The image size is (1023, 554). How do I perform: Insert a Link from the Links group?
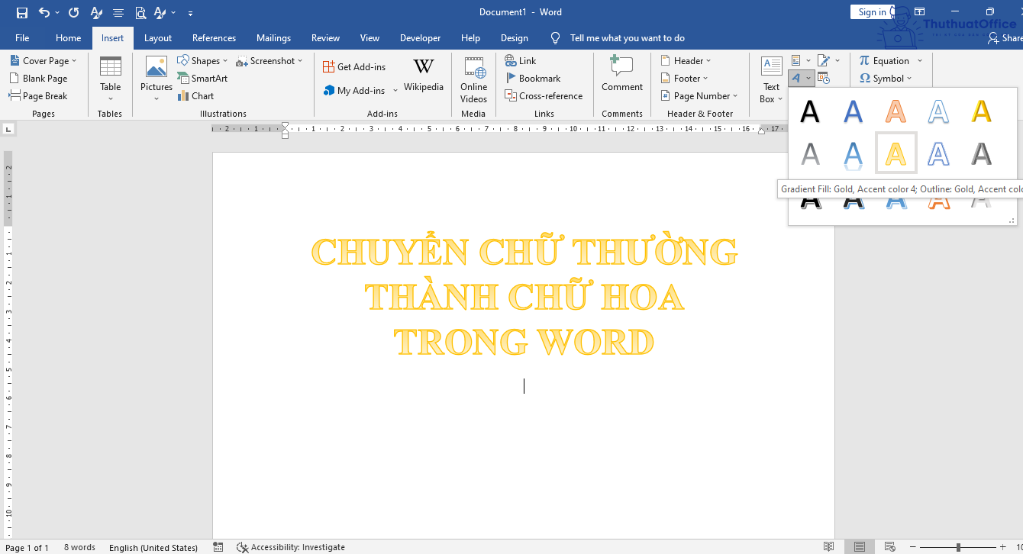[x=523, y=60]
